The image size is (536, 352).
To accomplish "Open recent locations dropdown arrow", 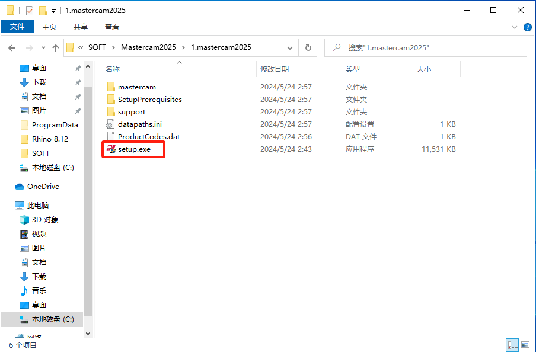I will pyautogui.click(x=43, y=48).
